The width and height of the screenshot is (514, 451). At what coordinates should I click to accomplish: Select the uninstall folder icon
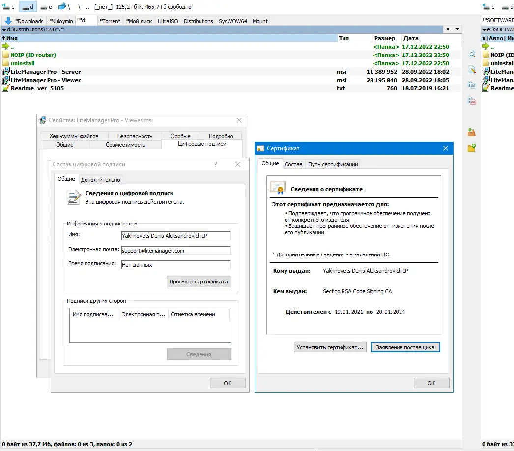(x=5, y=63)
